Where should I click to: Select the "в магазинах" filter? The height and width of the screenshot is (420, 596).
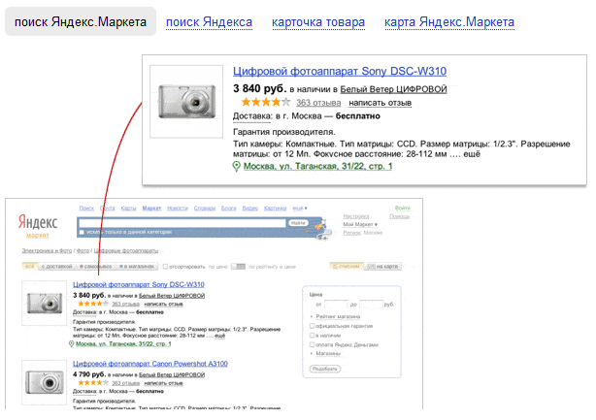click(x=137, y=266)
